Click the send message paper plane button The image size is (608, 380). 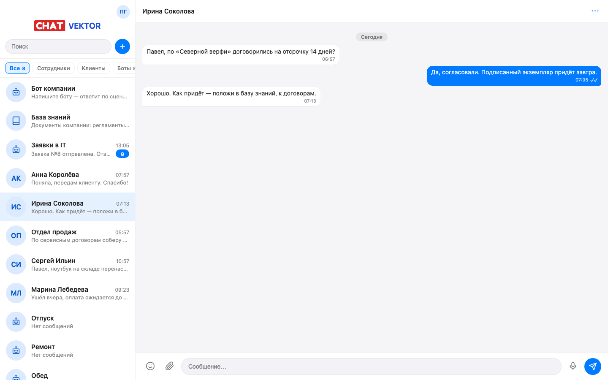593,366
